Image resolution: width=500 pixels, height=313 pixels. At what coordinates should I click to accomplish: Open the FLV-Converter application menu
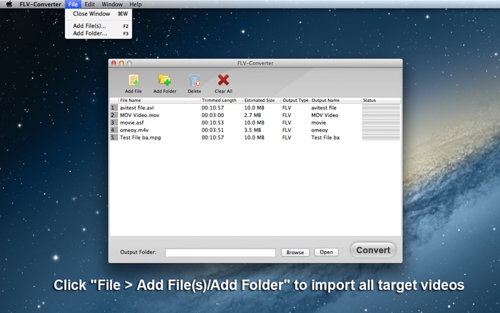pyautogui.click(x=40, y=4)
